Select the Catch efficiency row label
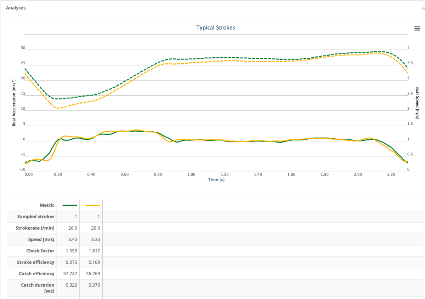The height and width of the screenshot is (299, 425). 36,274
